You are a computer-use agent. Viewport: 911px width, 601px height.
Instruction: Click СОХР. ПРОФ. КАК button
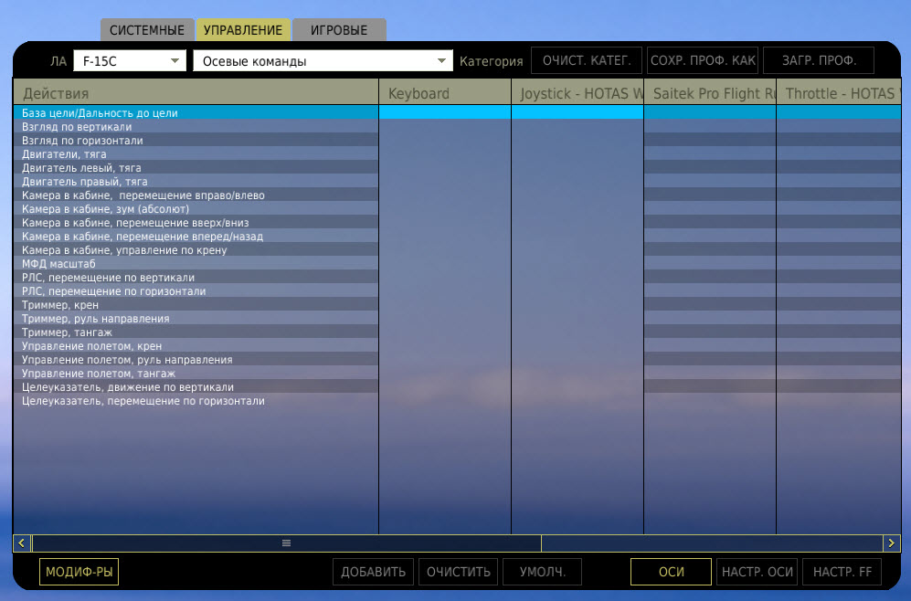[703, 60]
